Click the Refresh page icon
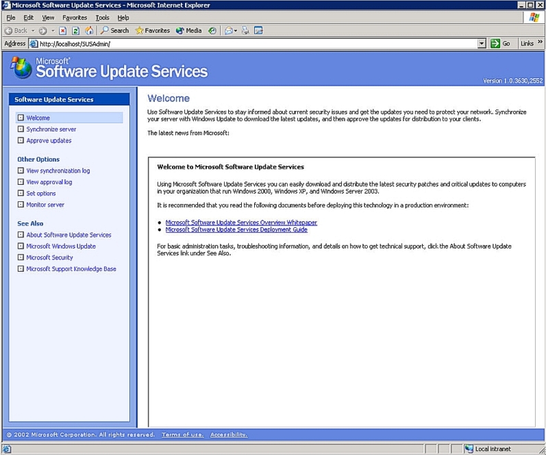This screenshot has width=546, height=456. pyautogui.click(x=75, y=31)
